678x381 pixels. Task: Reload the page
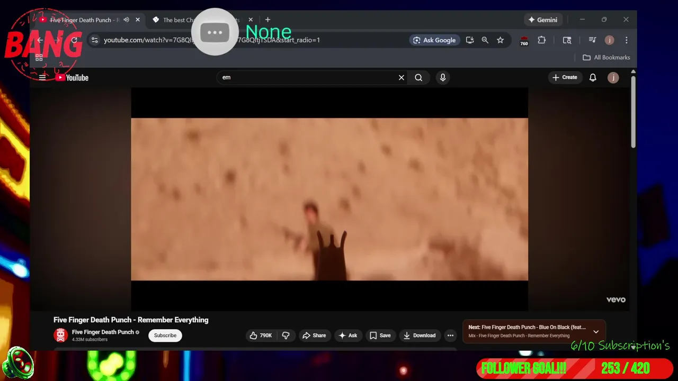coord(74,40)
